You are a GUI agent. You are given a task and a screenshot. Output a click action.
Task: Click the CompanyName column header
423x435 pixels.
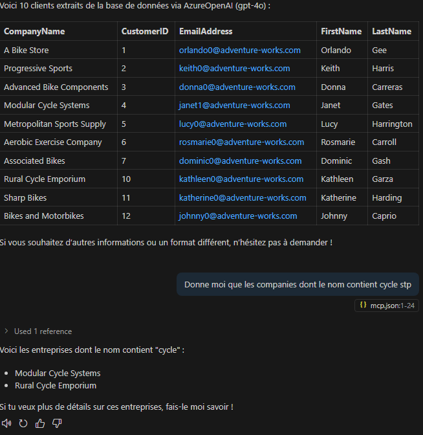(34, 31)
